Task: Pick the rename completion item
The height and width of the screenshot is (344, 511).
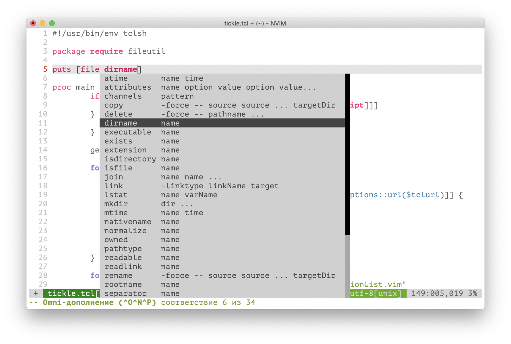Action: pos(222,275)
